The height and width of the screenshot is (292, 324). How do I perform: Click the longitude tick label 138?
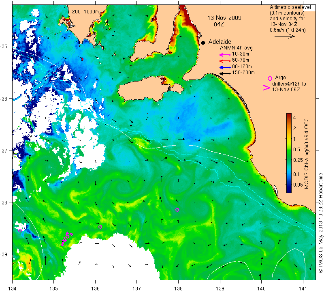click(178, 288)
